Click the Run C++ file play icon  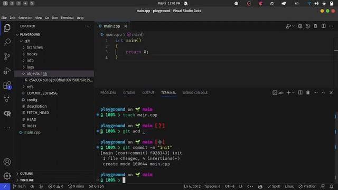(288, 26)
